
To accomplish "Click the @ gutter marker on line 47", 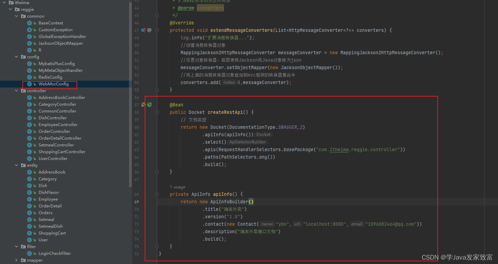I will pyautogui.click(x=149, y=30).
